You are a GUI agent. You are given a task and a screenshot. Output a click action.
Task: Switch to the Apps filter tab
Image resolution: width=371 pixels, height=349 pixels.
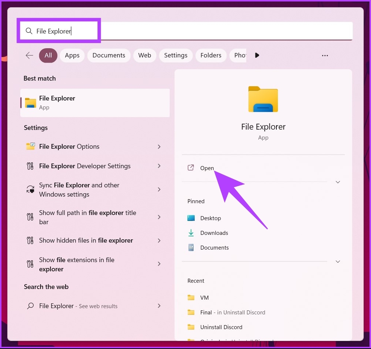pyautogui.click(x=72, y=55)
